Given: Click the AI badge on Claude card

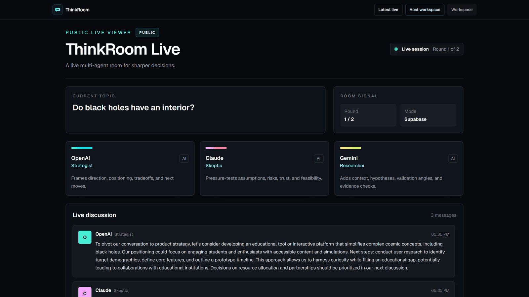Looking at the screenshot, I should (x=318, y=158).
